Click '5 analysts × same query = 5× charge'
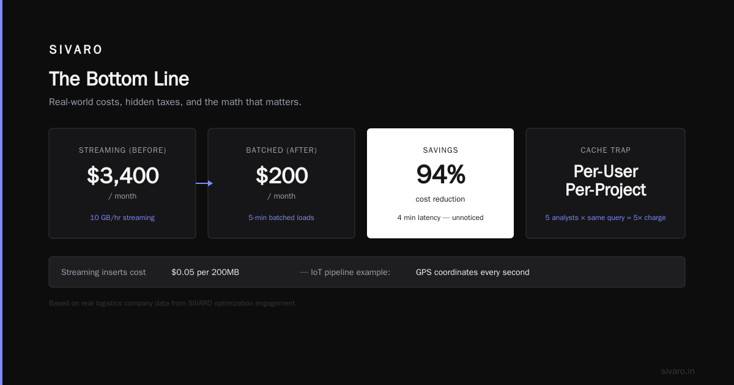 coord(606,218)
